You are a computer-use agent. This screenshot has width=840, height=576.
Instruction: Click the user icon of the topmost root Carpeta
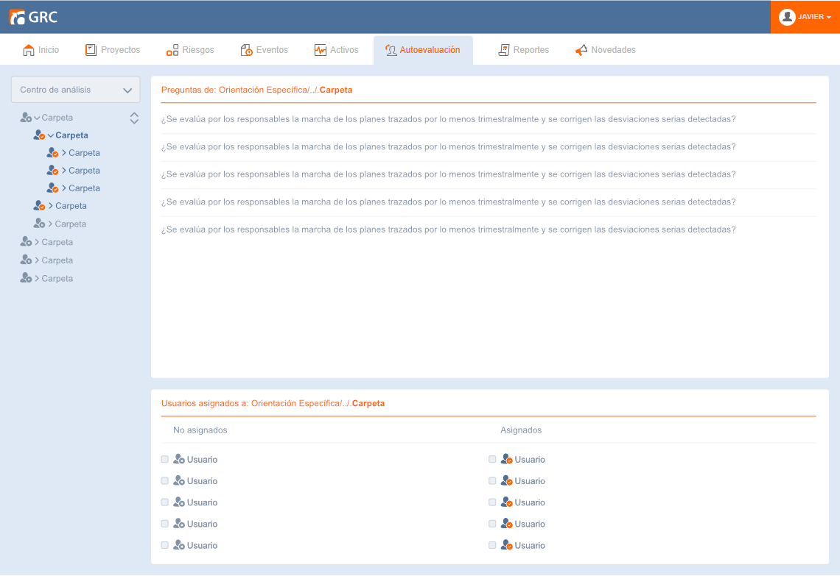26,118
